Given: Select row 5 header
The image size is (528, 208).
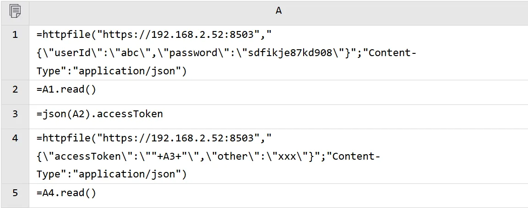Looking at the screenshot, I should tap(15, 196).
